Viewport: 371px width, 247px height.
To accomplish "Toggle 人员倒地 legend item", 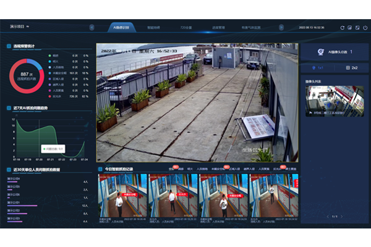I will pyautogui.click(x=68, y=67).
